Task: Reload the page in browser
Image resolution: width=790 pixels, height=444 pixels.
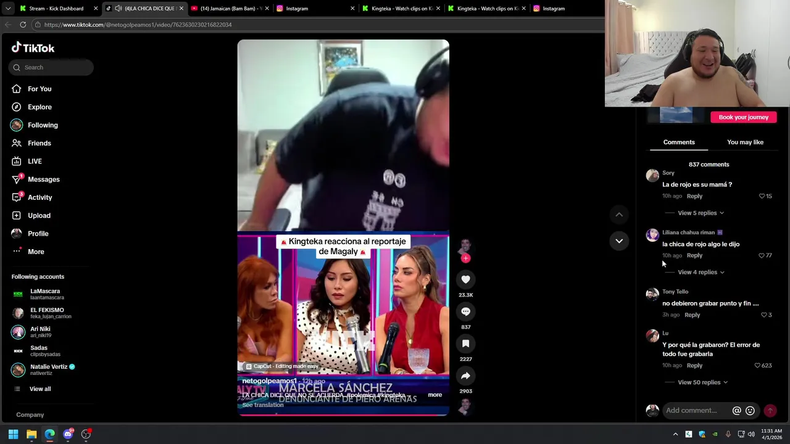Action: click(x=23, y=25)
